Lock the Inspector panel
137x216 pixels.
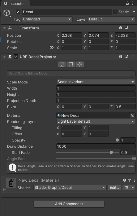coord(127,3)
